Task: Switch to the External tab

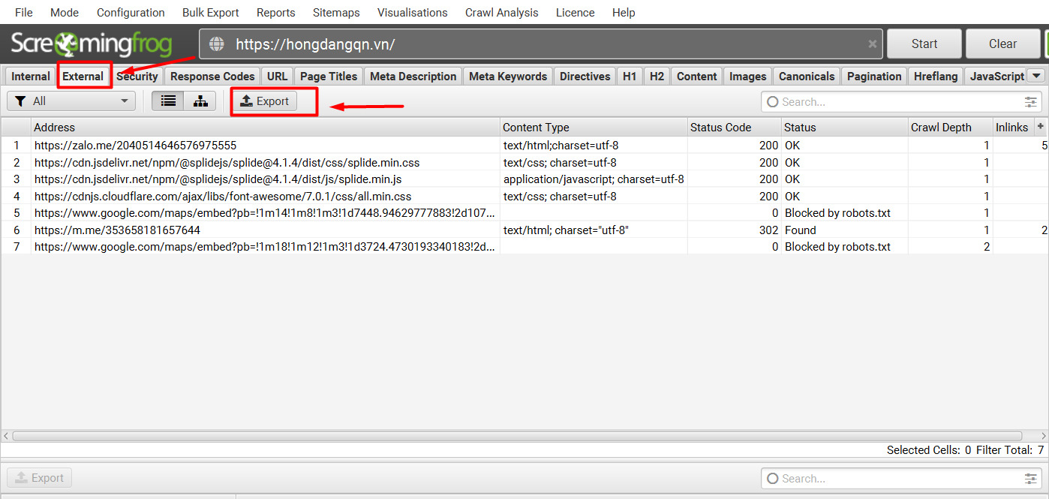Action: (83, 77)
